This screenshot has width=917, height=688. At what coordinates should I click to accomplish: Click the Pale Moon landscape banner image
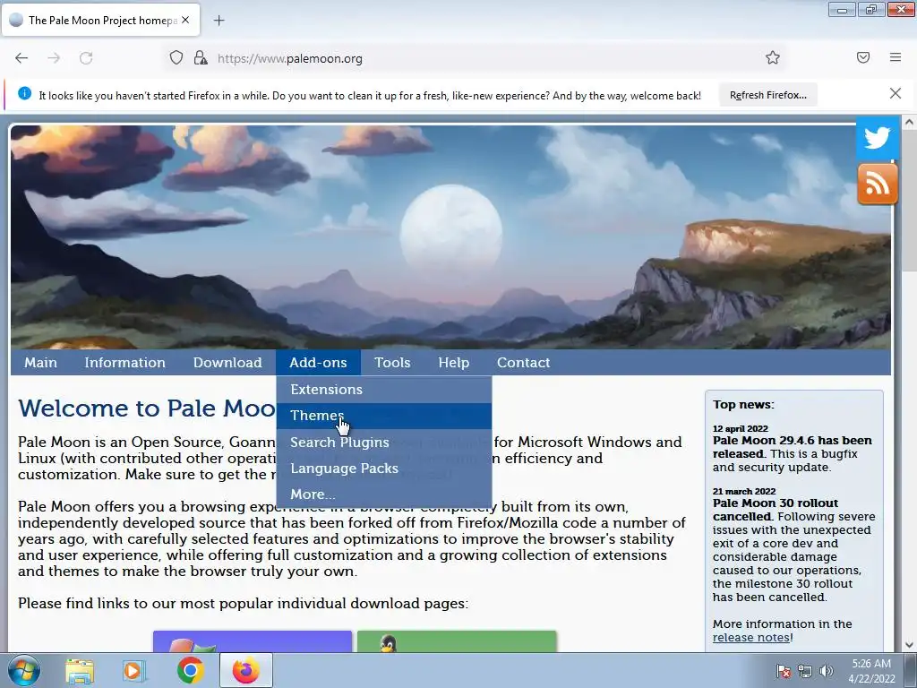450,236
